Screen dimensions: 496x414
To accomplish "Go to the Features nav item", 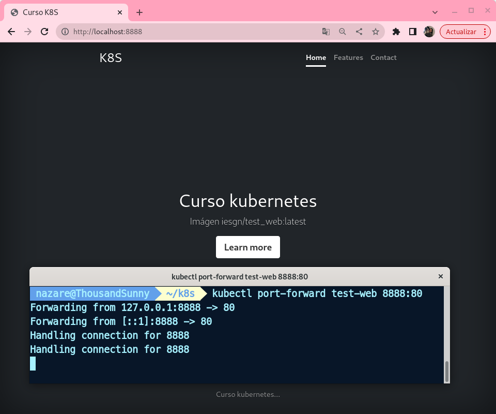I will coord(348,57).
